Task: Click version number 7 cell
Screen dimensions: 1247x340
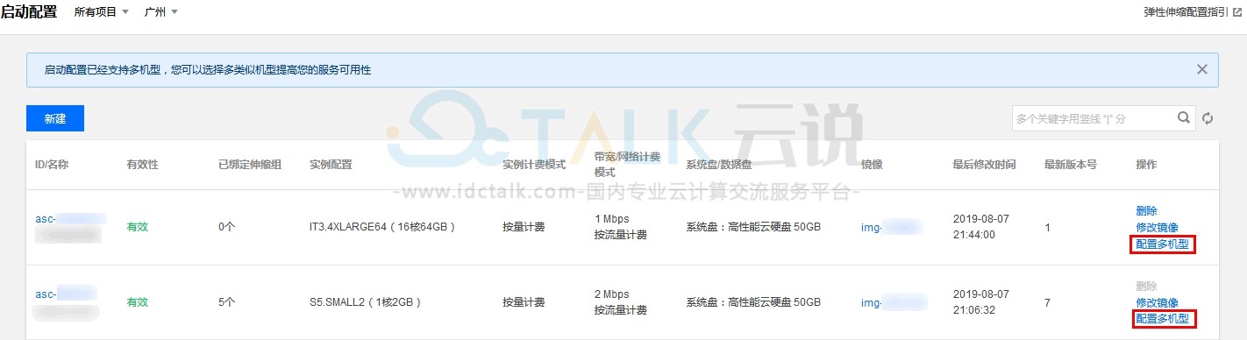Action: (1048, 302)
